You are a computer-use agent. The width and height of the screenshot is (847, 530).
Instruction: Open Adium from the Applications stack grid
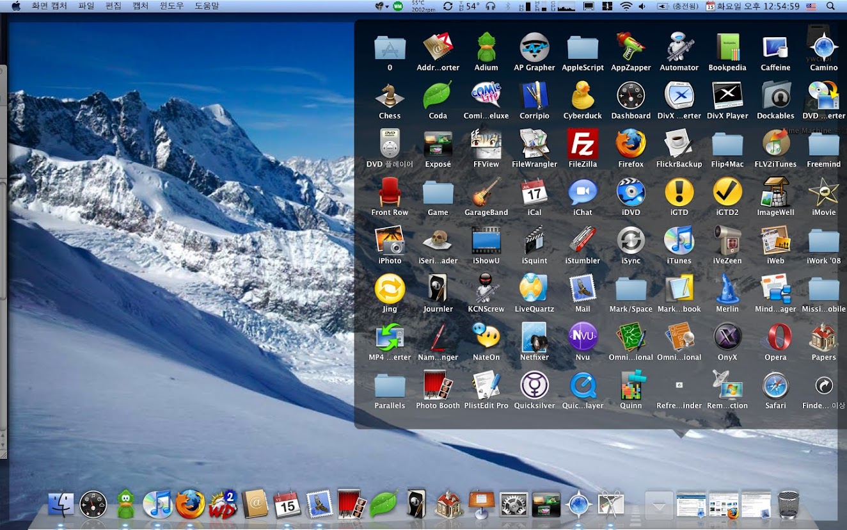(x=486, y=48)
